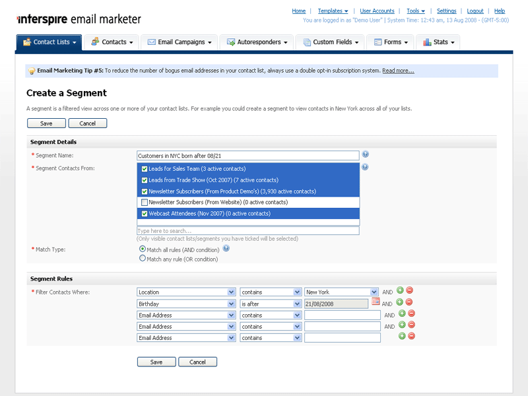This screenshot has width=528, height=396.
Task: Open the calendar picker for Birthday date
Action: (x=376, y=302)
